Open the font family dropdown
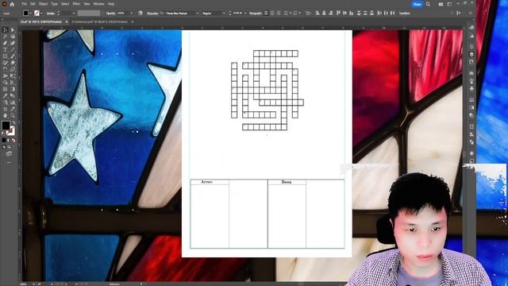 tap(198, 14)
